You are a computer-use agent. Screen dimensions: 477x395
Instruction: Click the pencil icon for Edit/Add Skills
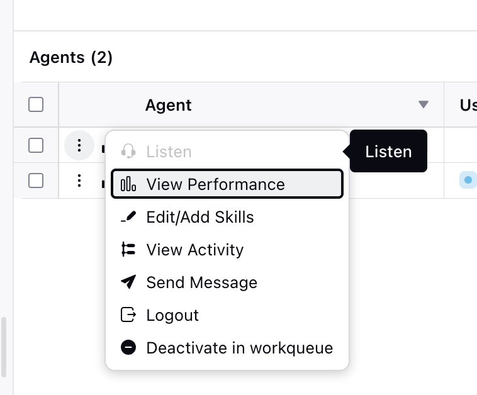[128, 217]
